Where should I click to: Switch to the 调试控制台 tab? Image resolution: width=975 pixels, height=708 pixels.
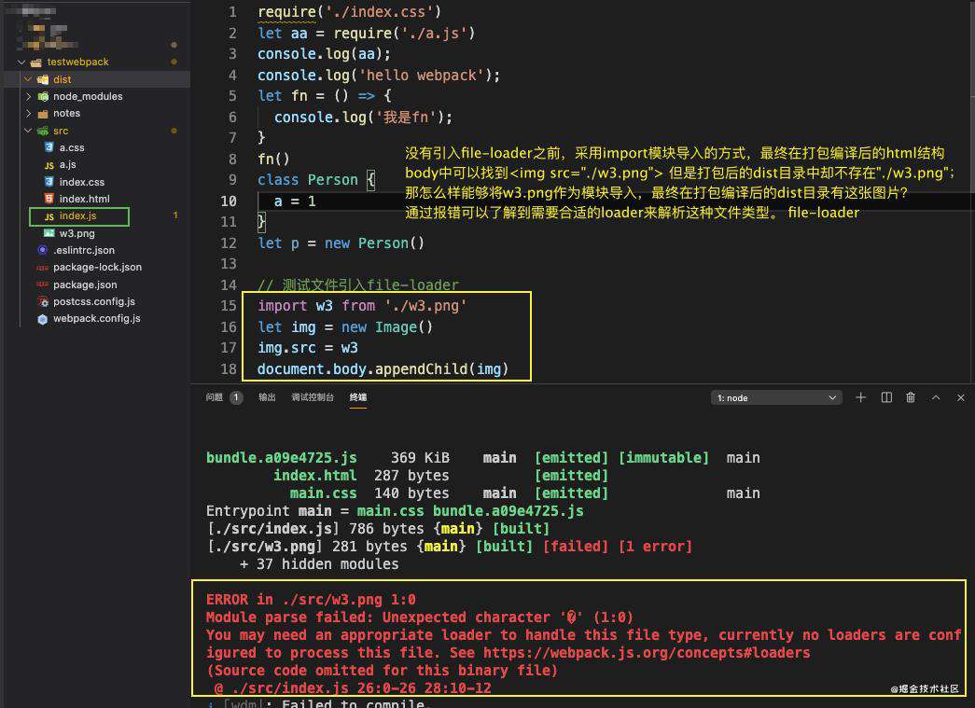tap(313, 397)
